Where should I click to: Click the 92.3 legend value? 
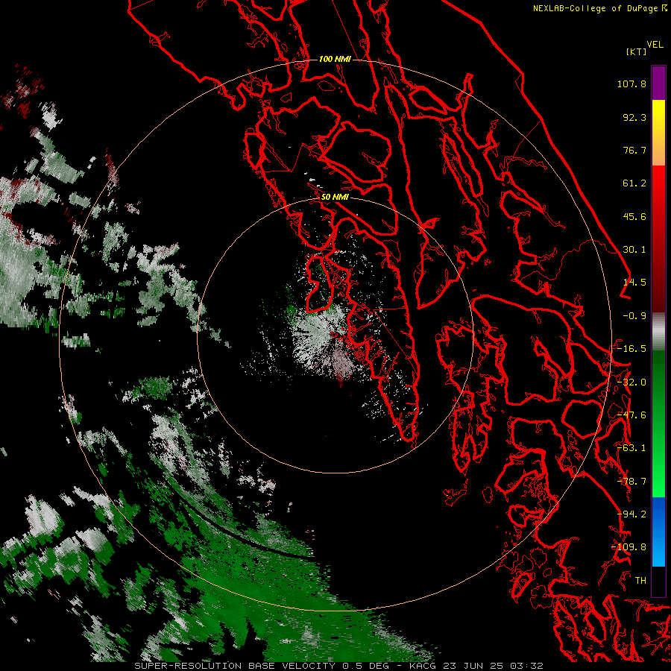point(634,117)
